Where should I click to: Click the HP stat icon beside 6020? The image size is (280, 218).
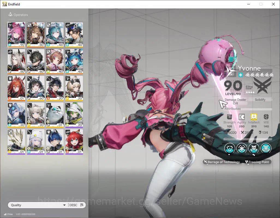226,132
